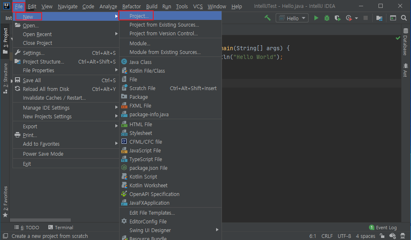Toggle read-only lock icon in status bar
Screen dimensions: 411x240
[x=382, y=236]
